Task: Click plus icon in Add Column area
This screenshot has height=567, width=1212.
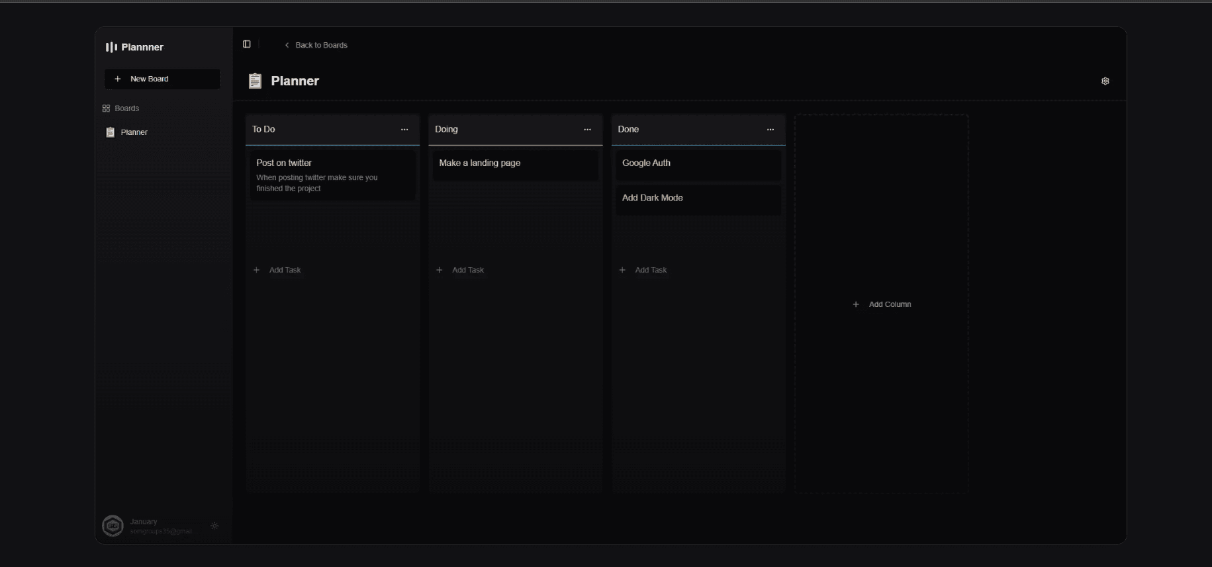Action: coord(856,304)
